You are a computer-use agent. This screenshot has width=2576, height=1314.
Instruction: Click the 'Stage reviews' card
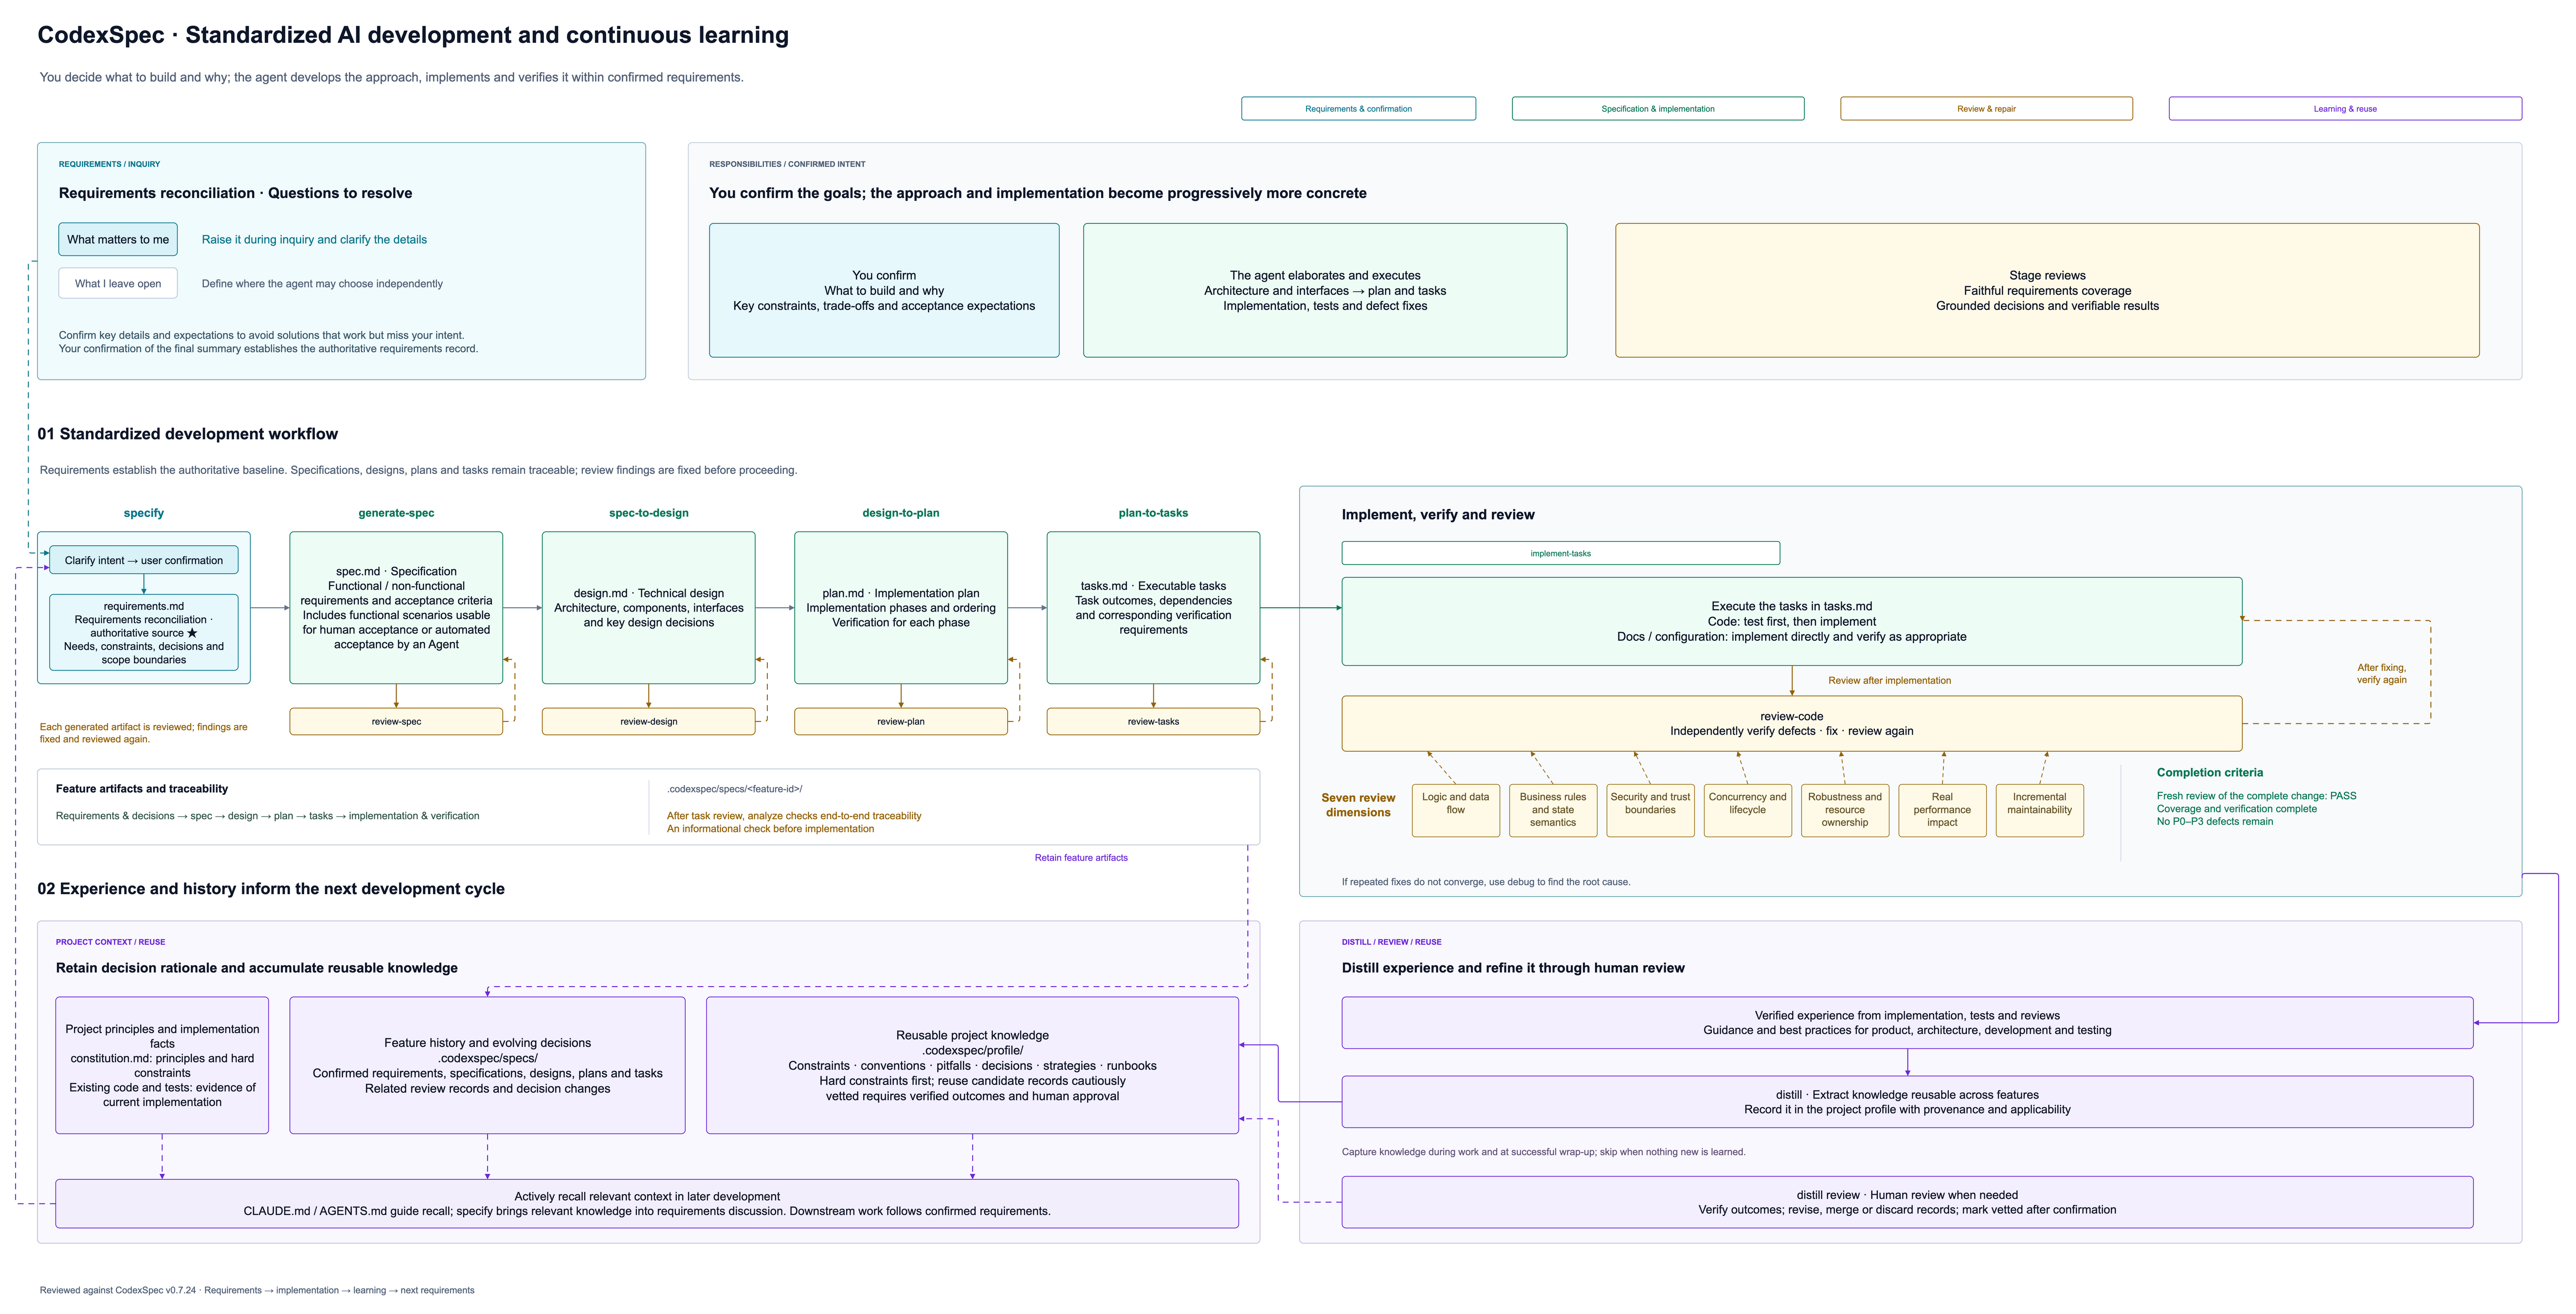pos(2047,290)
